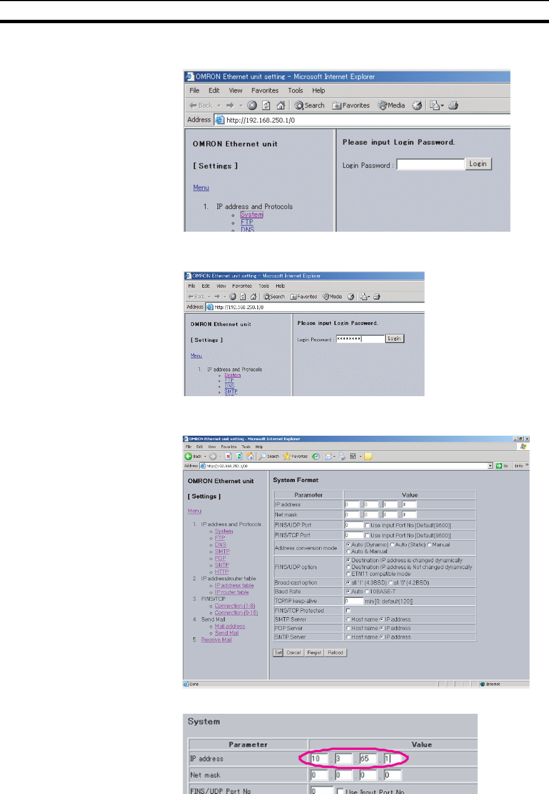
Task: Click TCP/IP keep-alive input field
Action: point(354,601)
